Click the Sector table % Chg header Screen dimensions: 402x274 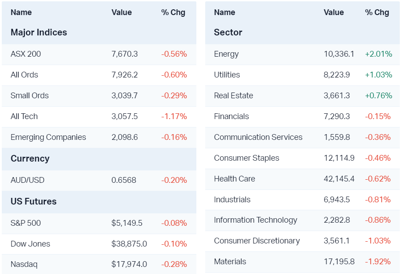pos(377,12)
